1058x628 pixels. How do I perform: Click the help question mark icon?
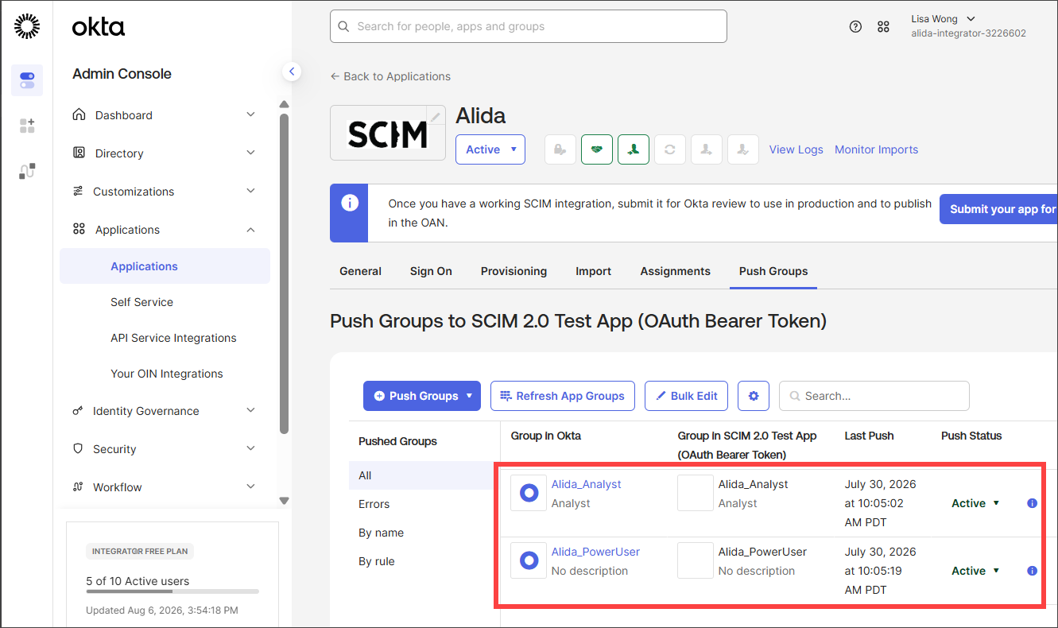click(x=855, y=26)
